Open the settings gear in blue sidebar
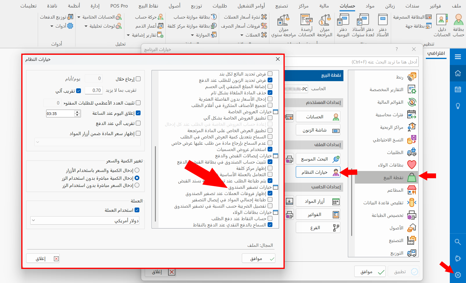 458,275
